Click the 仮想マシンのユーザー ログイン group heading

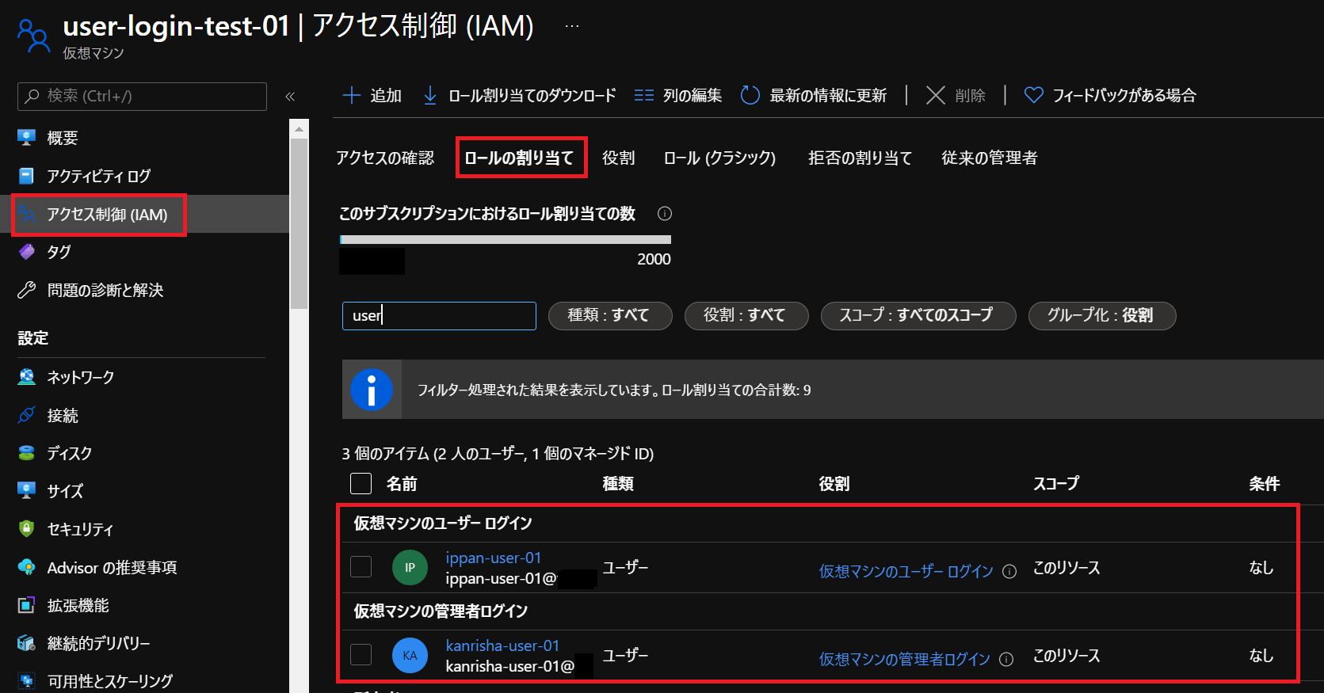coord(443,523)
